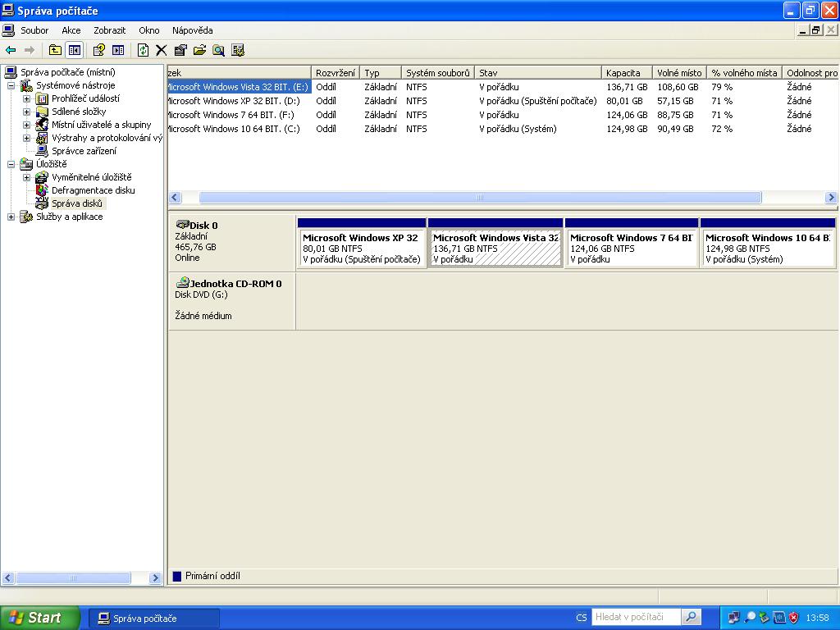Select the Windows 7 64 BIT partition block
Viewport: 840px width, 630px height.
pos(631,248)
